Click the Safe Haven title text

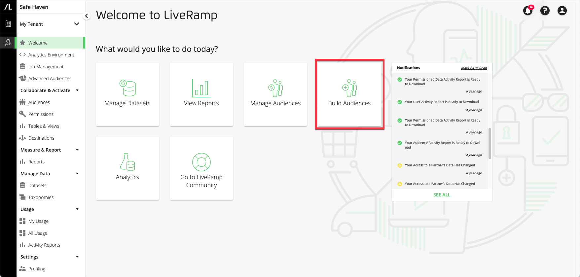[x=34, y=7]
